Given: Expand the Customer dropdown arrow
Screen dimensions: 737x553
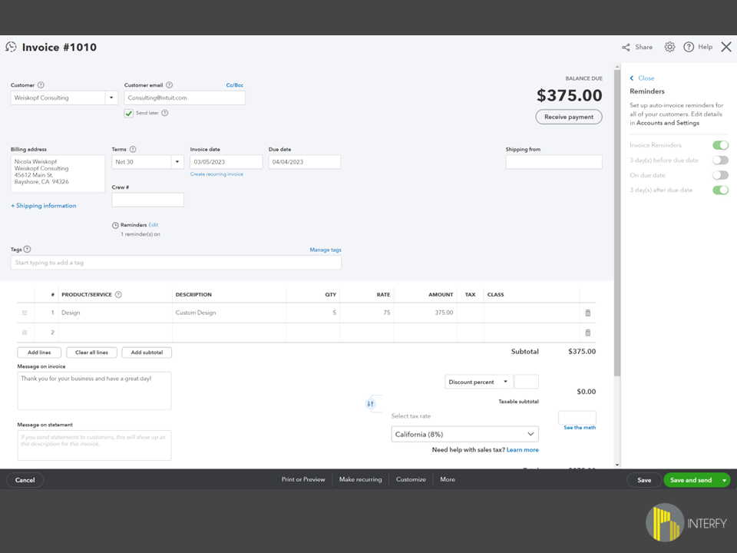Looking at the screenshot, I should point(111,98).
